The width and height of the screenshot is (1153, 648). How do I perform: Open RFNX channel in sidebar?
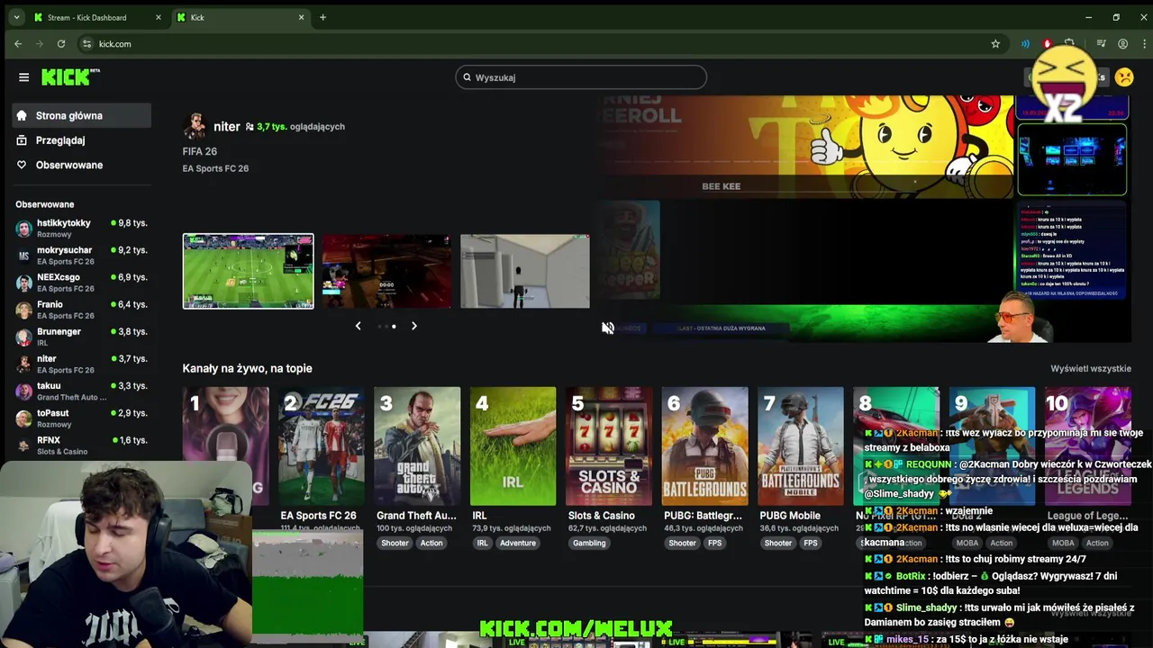point(82,445)
